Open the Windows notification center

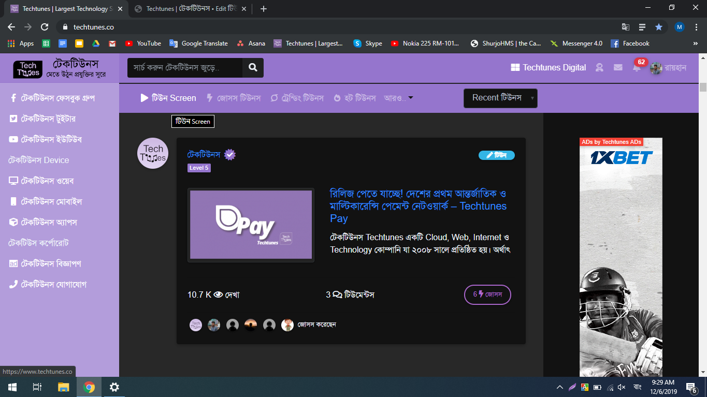(x=691, y=387)
